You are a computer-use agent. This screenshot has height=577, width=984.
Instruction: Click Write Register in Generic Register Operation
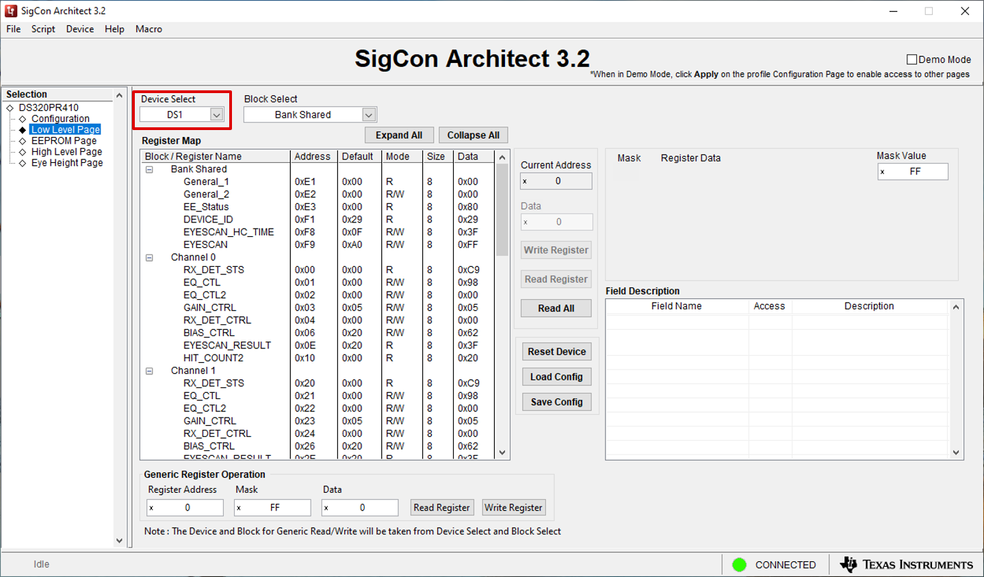click(x=513, y=508)
